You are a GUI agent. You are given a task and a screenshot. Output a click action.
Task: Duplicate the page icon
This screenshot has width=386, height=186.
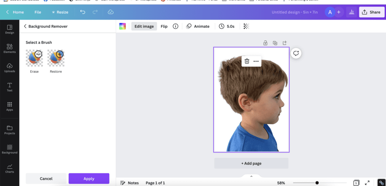coord(275,43)
